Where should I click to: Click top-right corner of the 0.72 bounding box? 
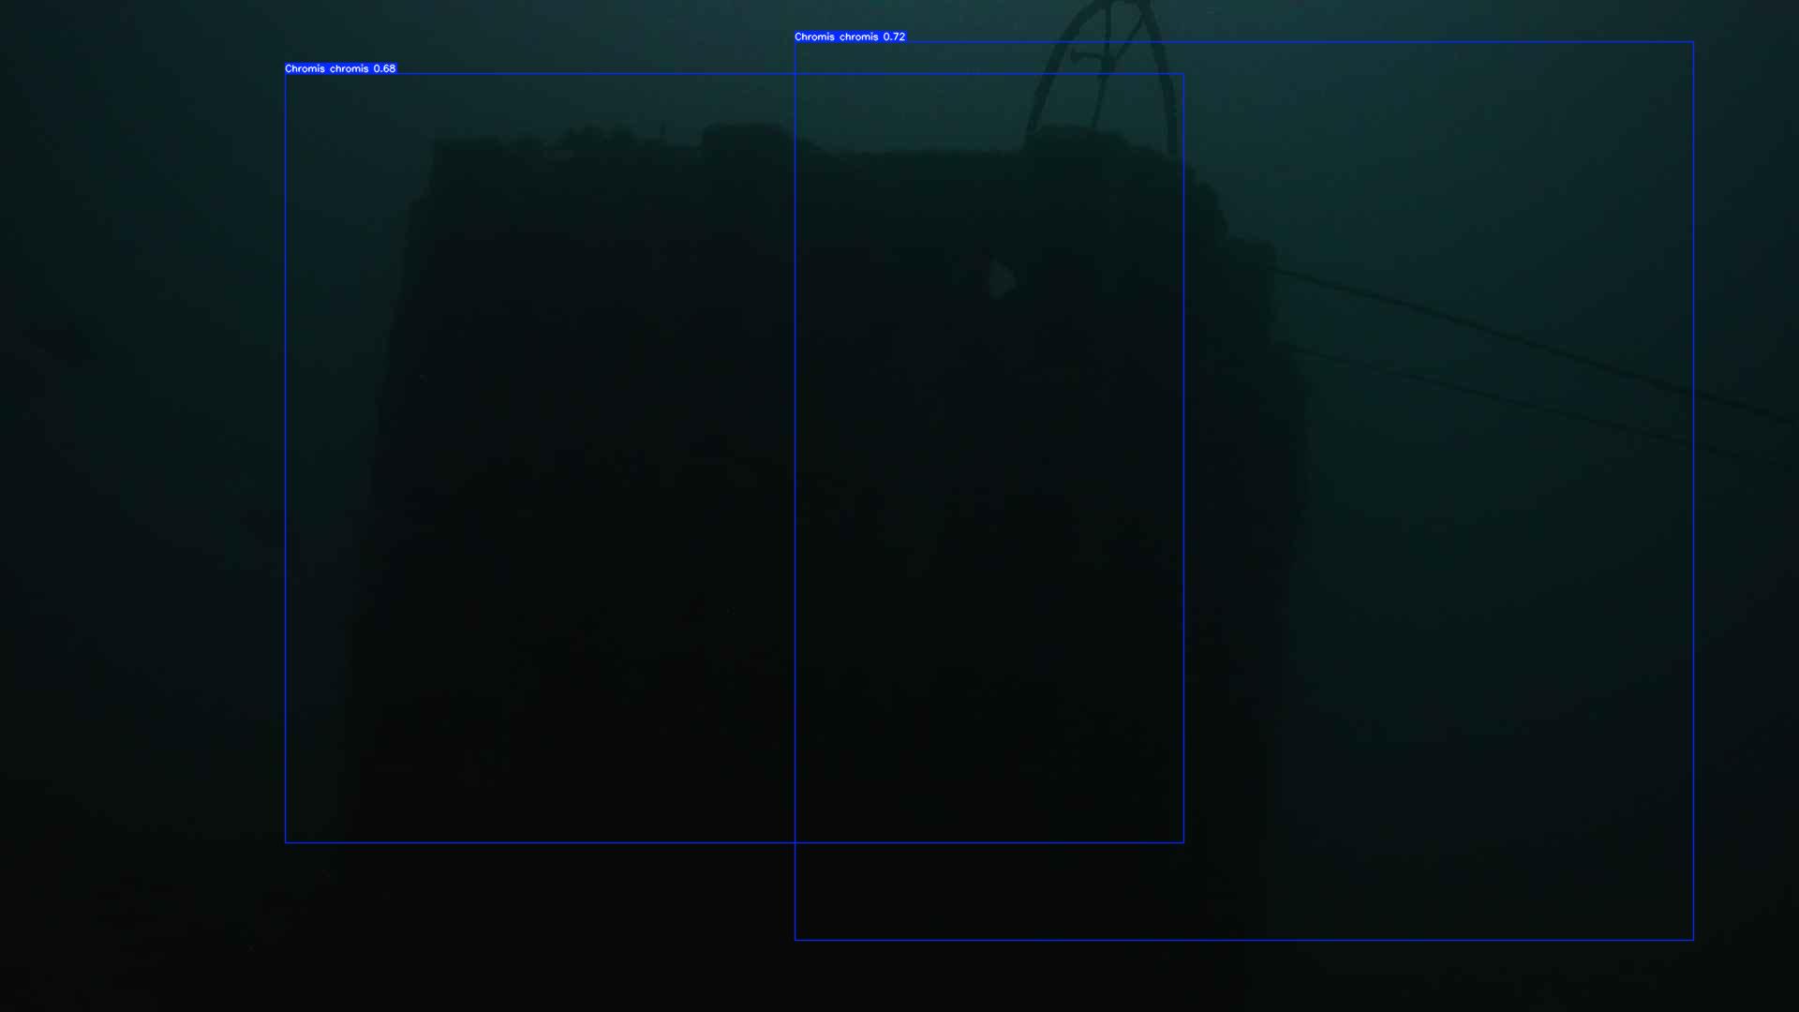click(1693, 42)
